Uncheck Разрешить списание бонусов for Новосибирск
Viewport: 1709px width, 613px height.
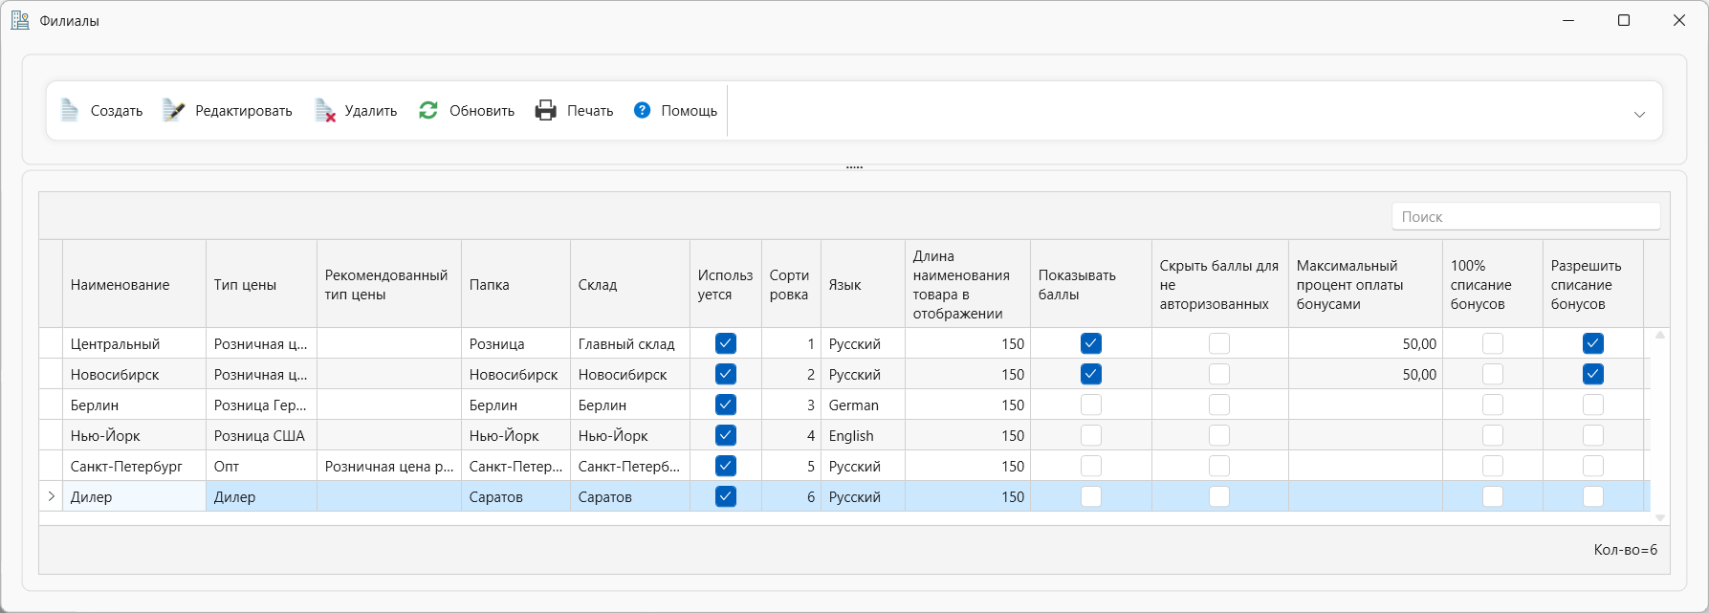tap(1593, 374)
